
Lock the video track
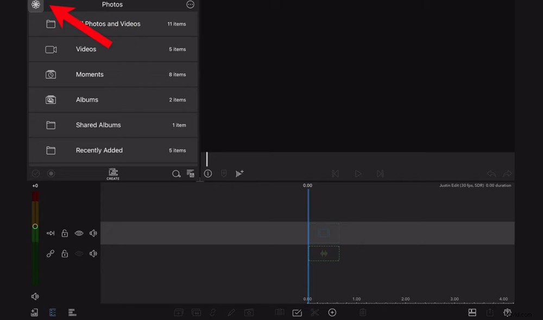tap(64, 233)
